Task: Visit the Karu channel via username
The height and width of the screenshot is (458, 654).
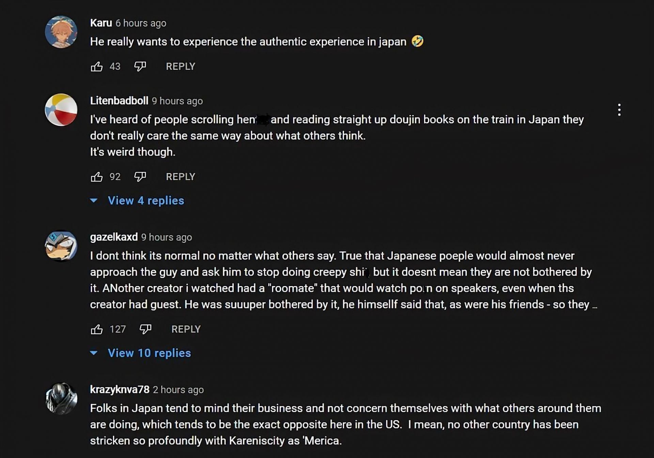Action: click(x=101, y=23)
